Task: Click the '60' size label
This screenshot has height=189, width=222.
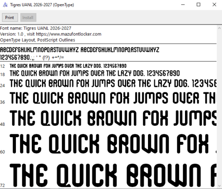Action: pyautogui.click(x=3, y=152)
